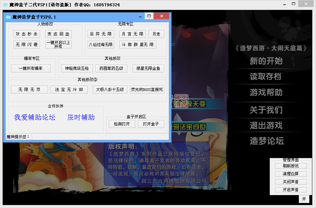The width and height of the screenshot is (316, 208).
Task: Open the 我爱辅助论坛 link
Action: click(x=35, y=117)
